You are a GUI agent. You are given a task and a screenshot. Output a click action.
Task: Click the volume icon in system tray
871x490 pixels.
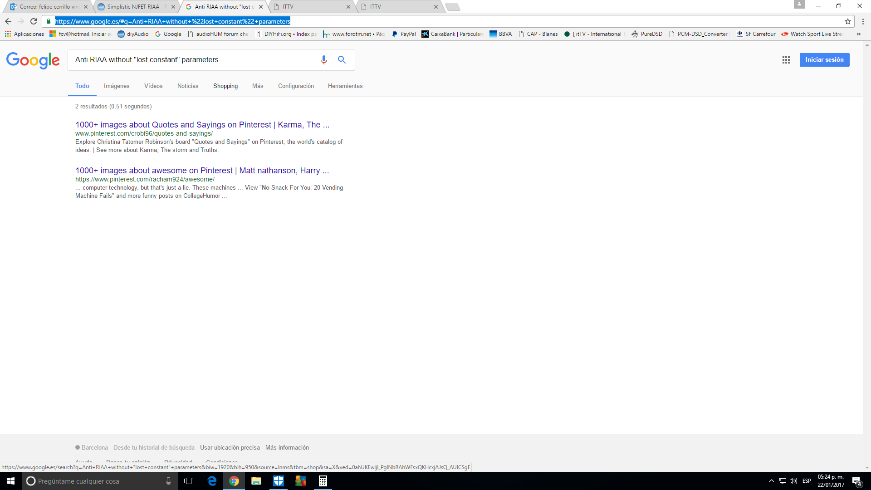[793, 481]
